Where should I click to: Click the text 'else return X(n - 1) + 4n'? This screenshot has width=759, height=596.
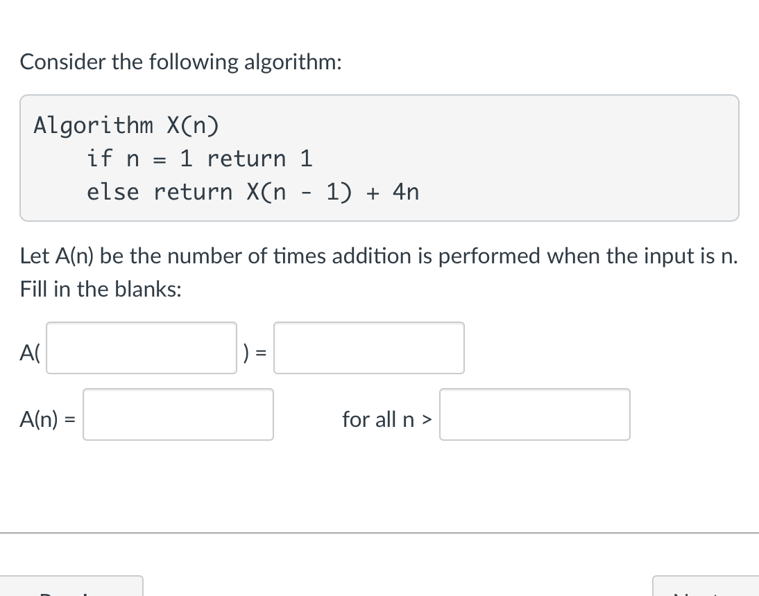point(253,192)
